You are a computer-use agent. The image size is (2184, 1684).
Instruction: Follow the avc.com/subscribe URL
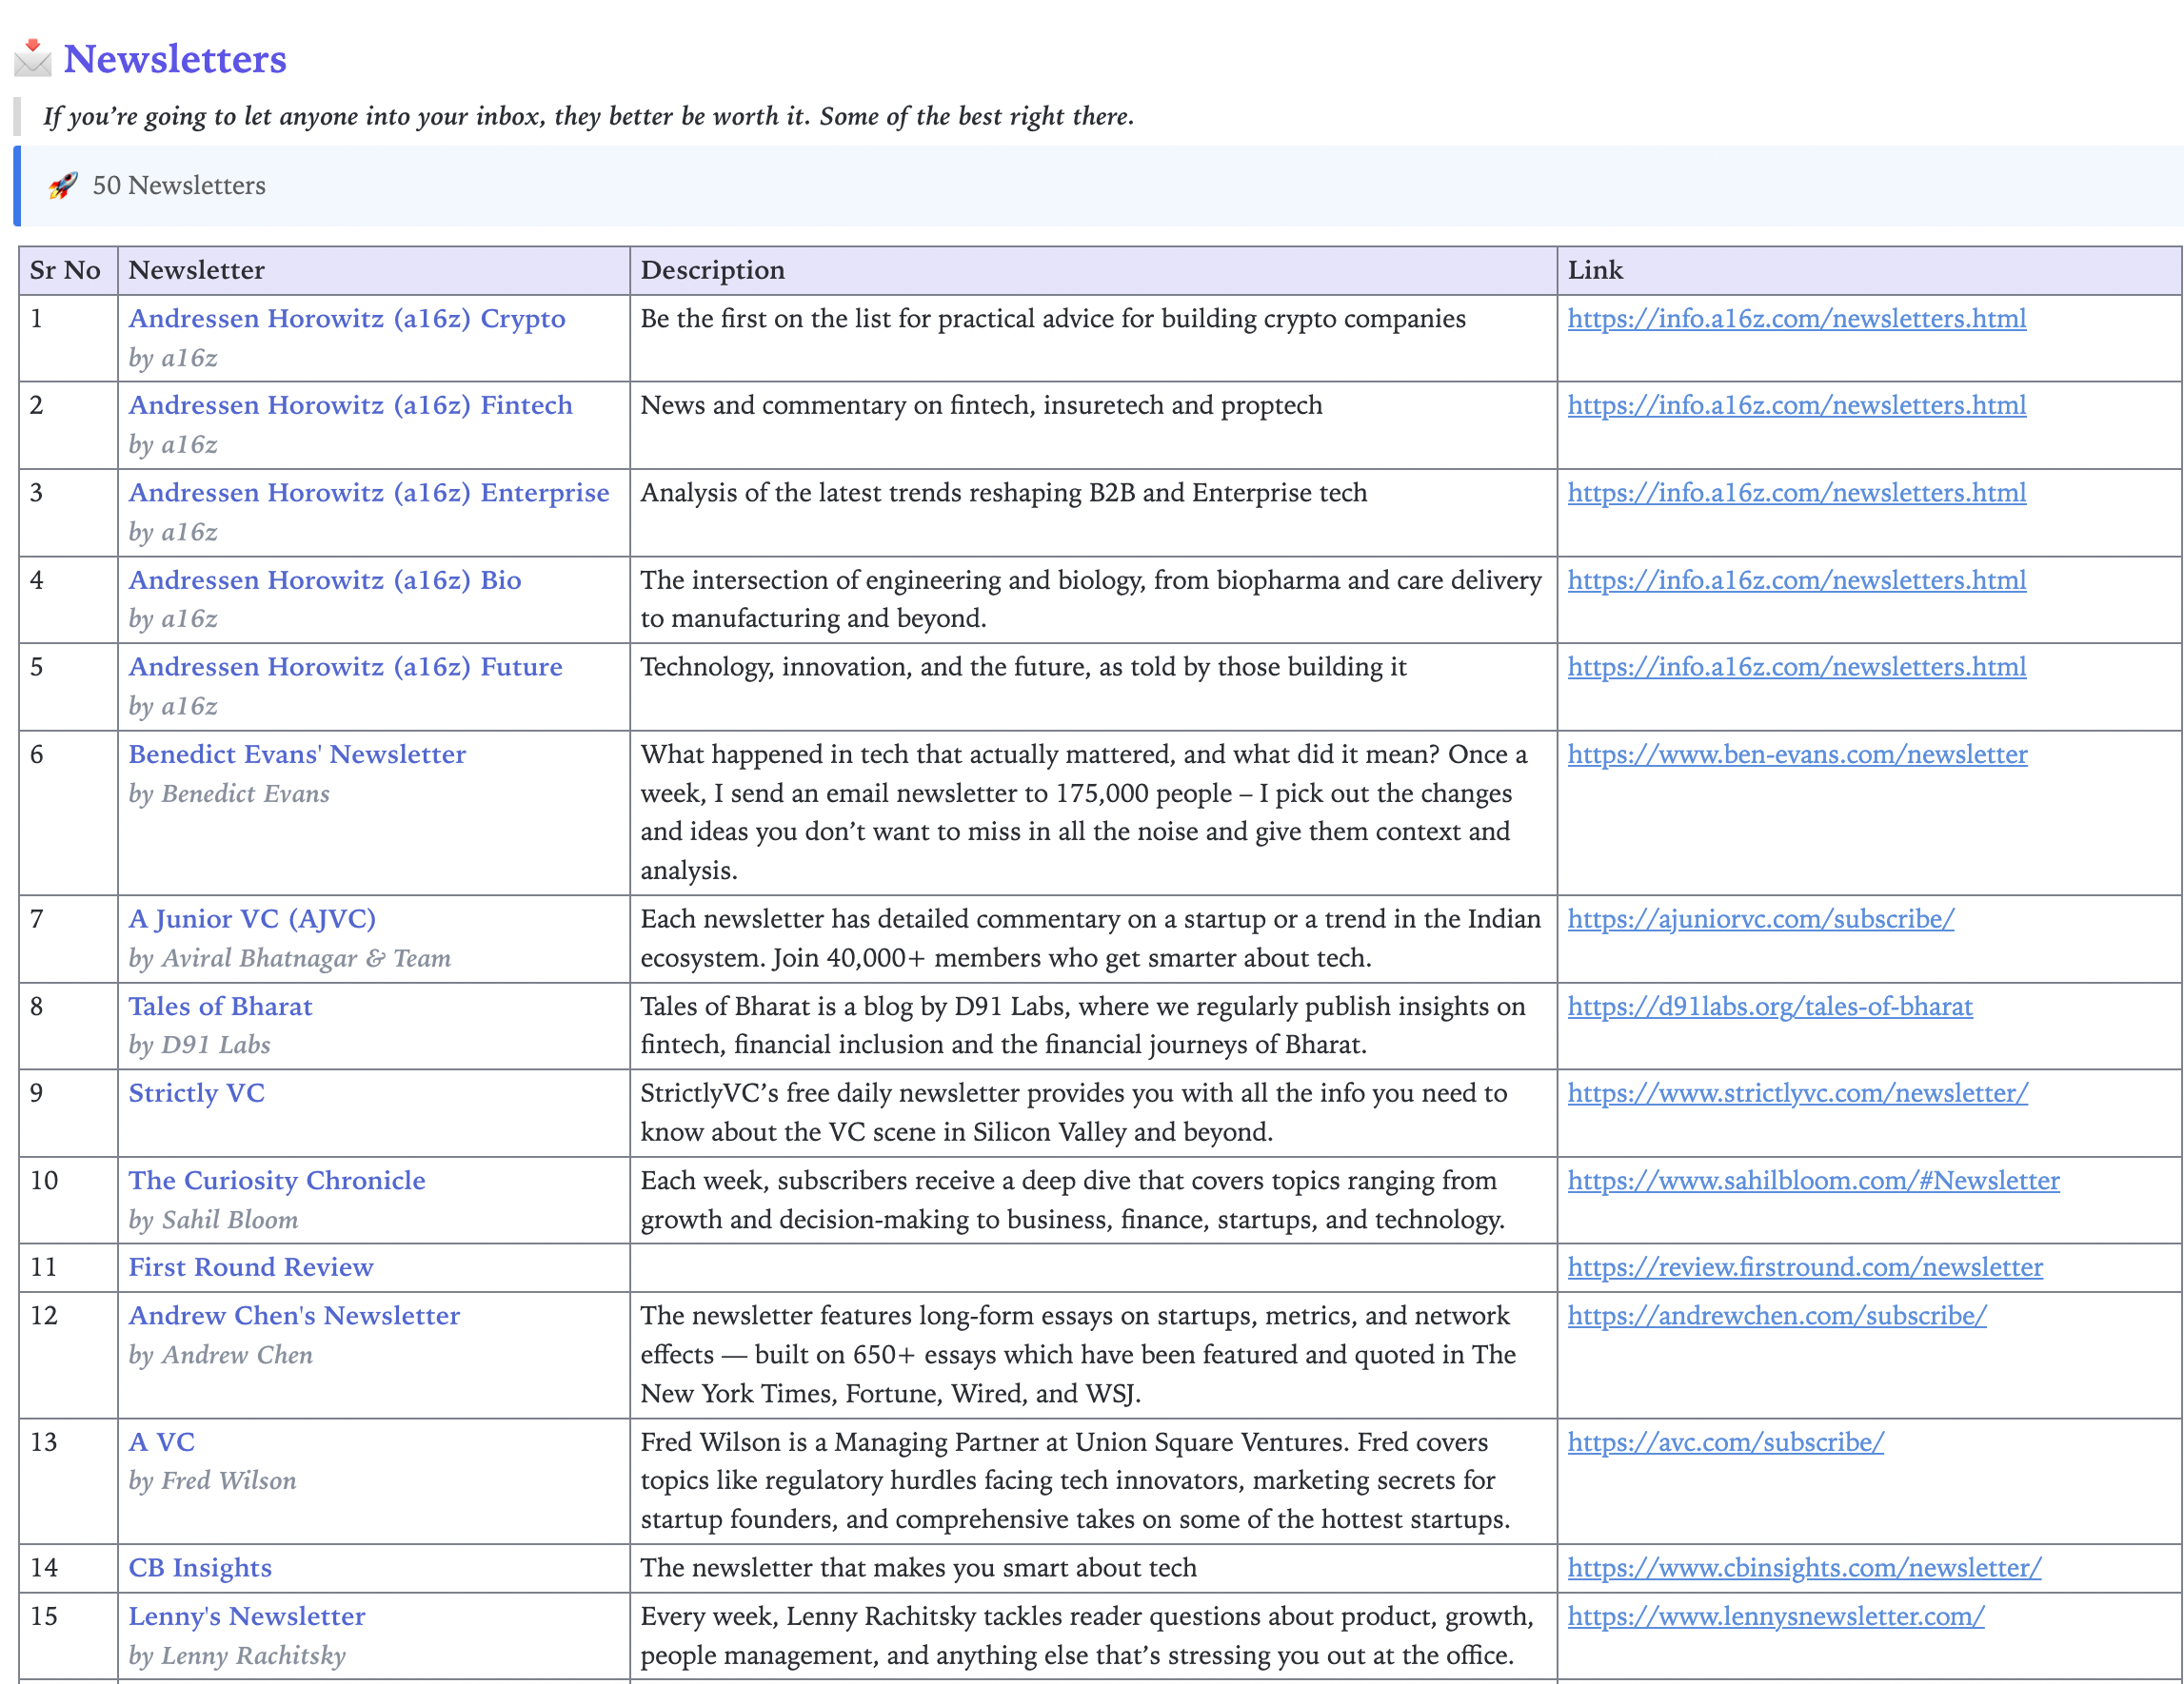[x=1726, y=1443]
